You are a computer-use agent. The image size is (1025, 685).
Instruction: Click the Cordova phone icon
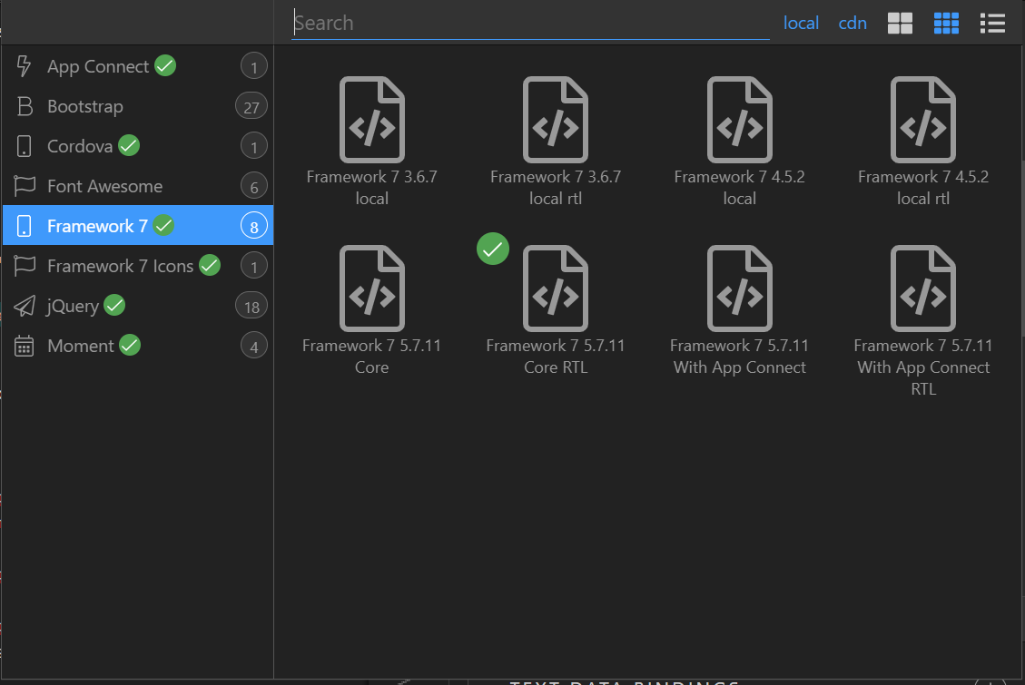[25, 146]
